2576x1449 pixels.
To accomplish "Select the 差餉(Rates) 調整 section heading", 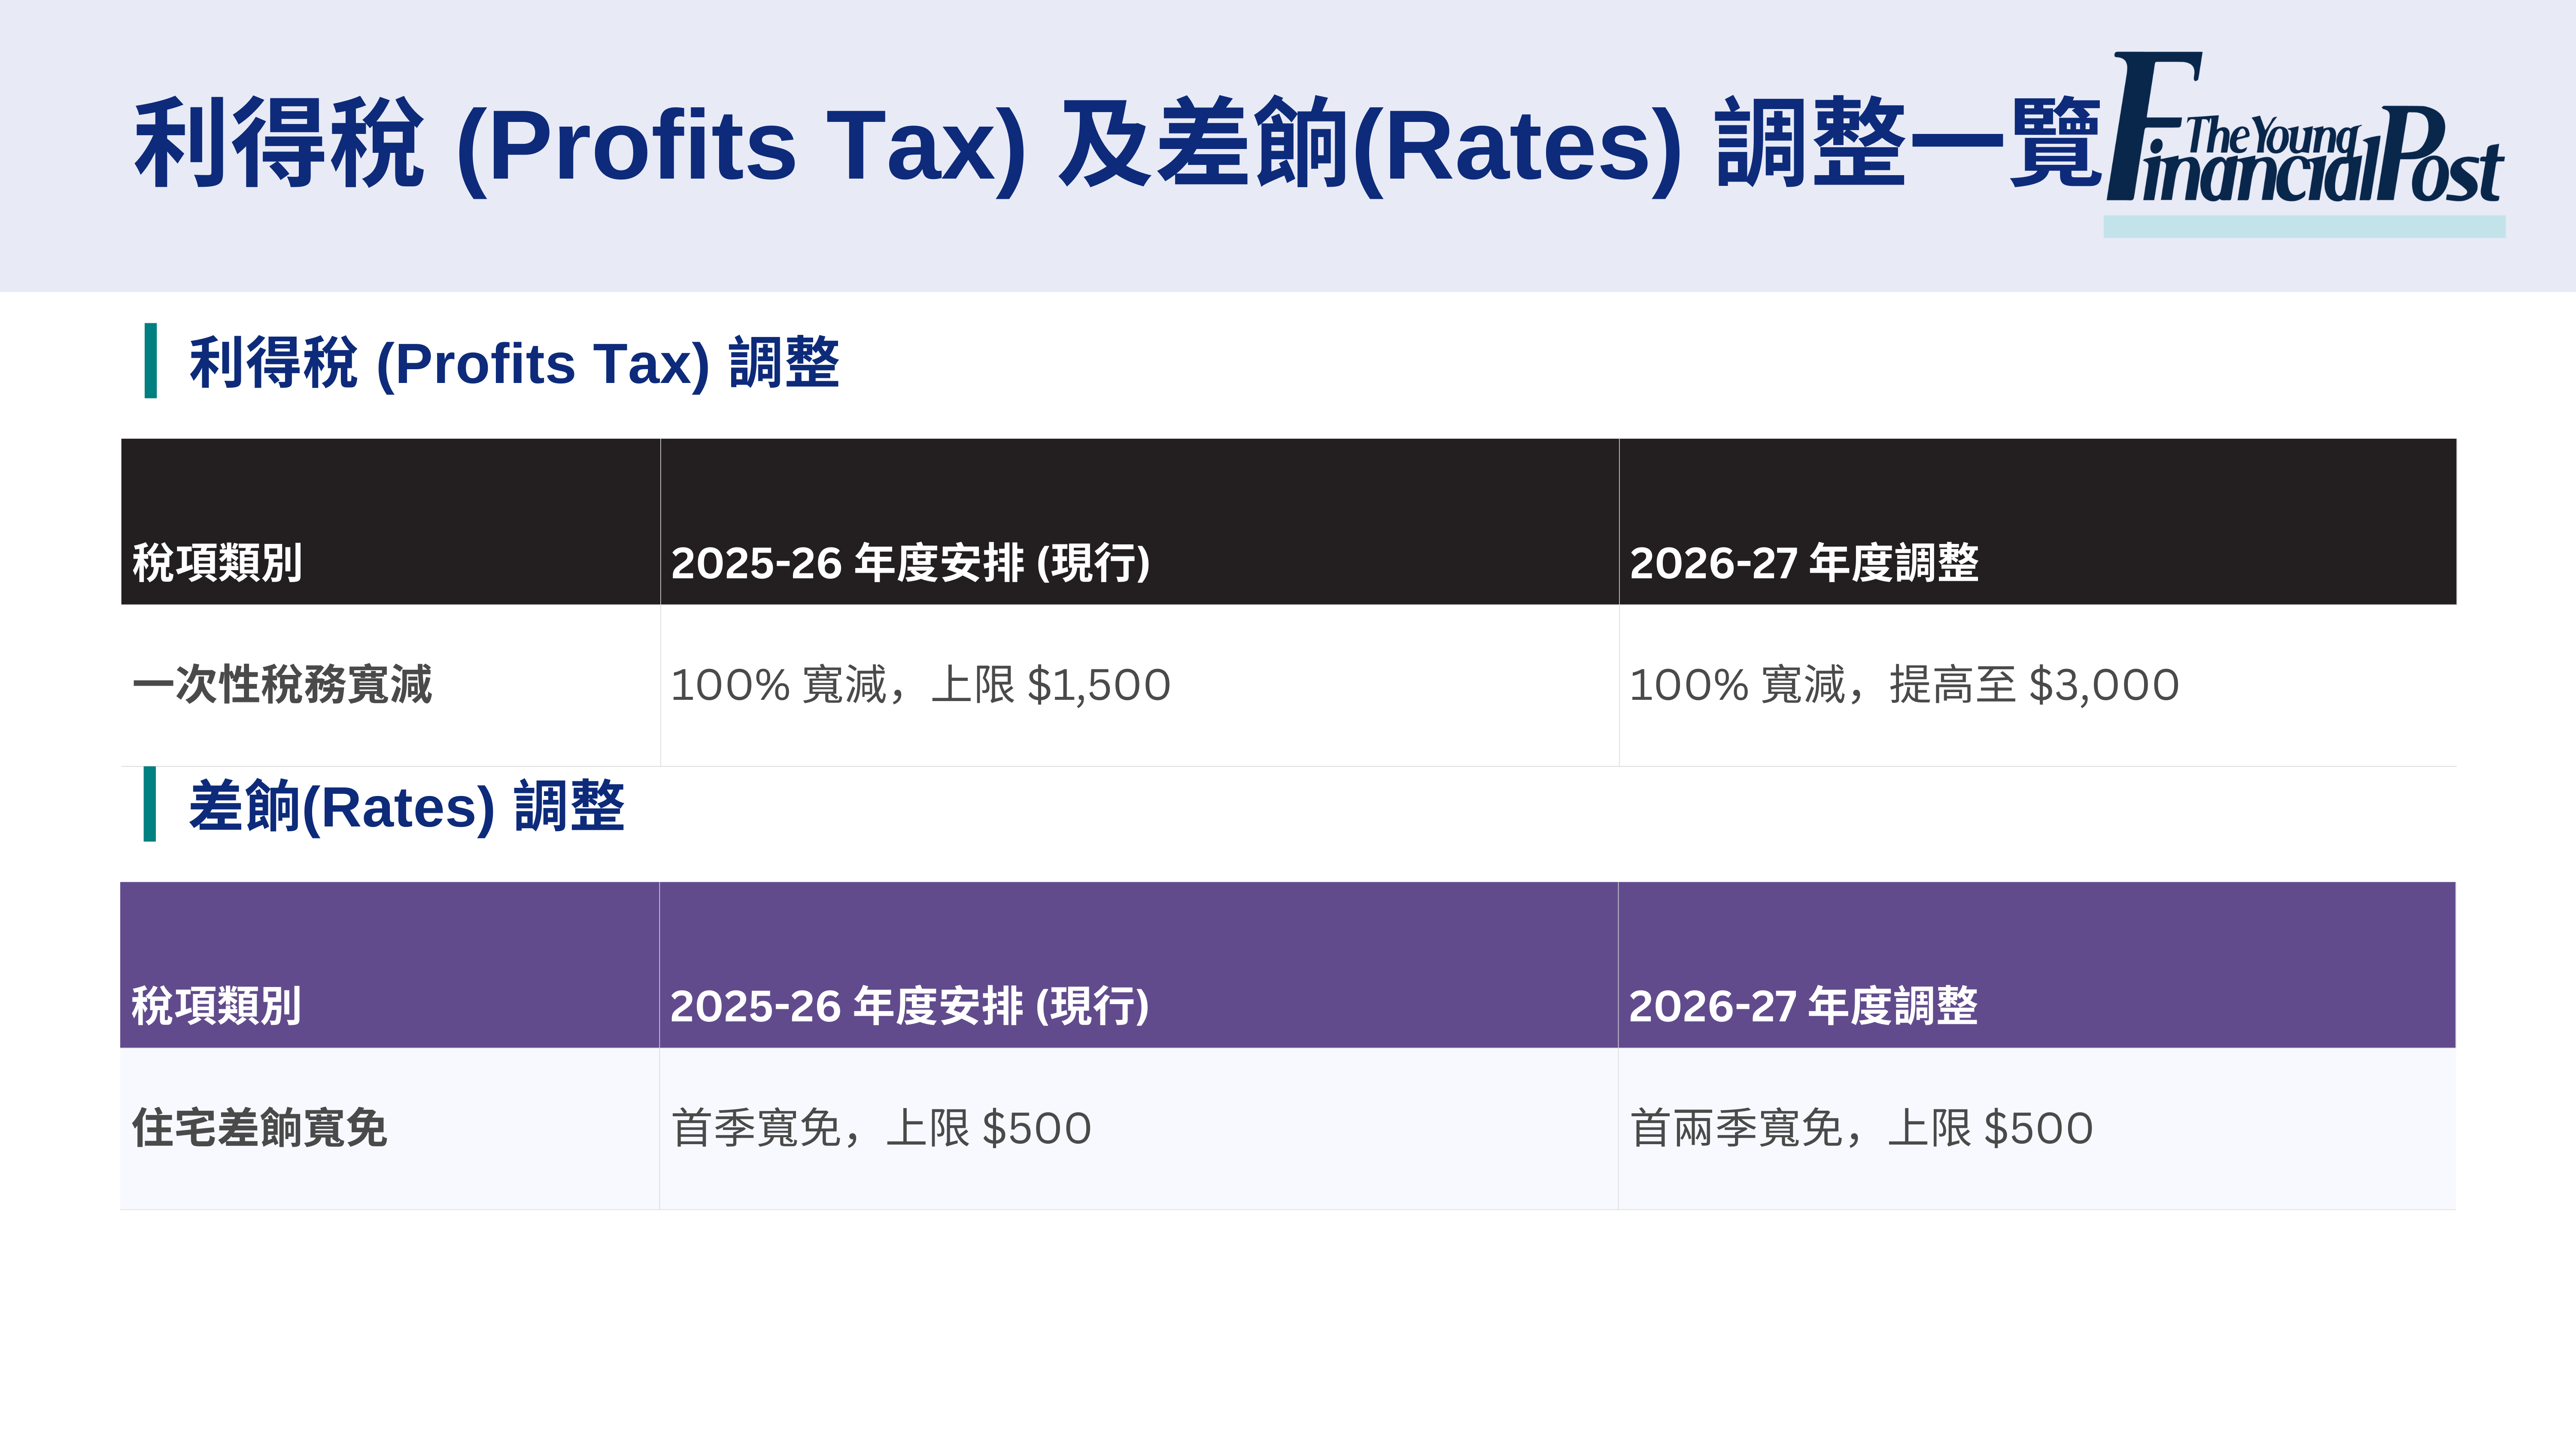I will click(407, 807).
